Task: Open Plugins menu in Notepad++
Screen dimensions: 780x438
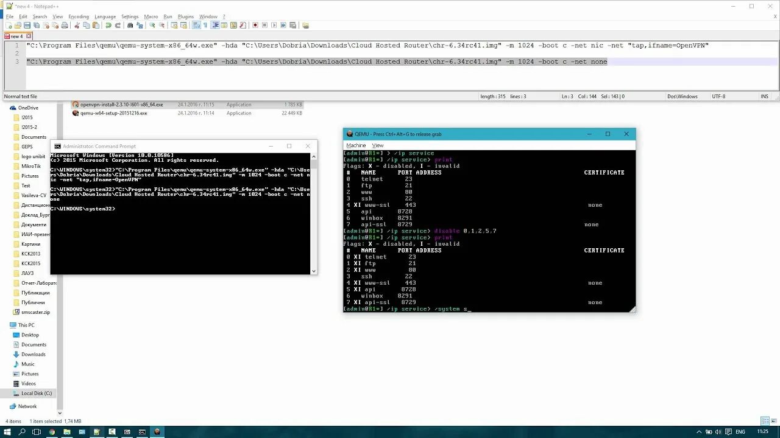Action: click(186, 16)
